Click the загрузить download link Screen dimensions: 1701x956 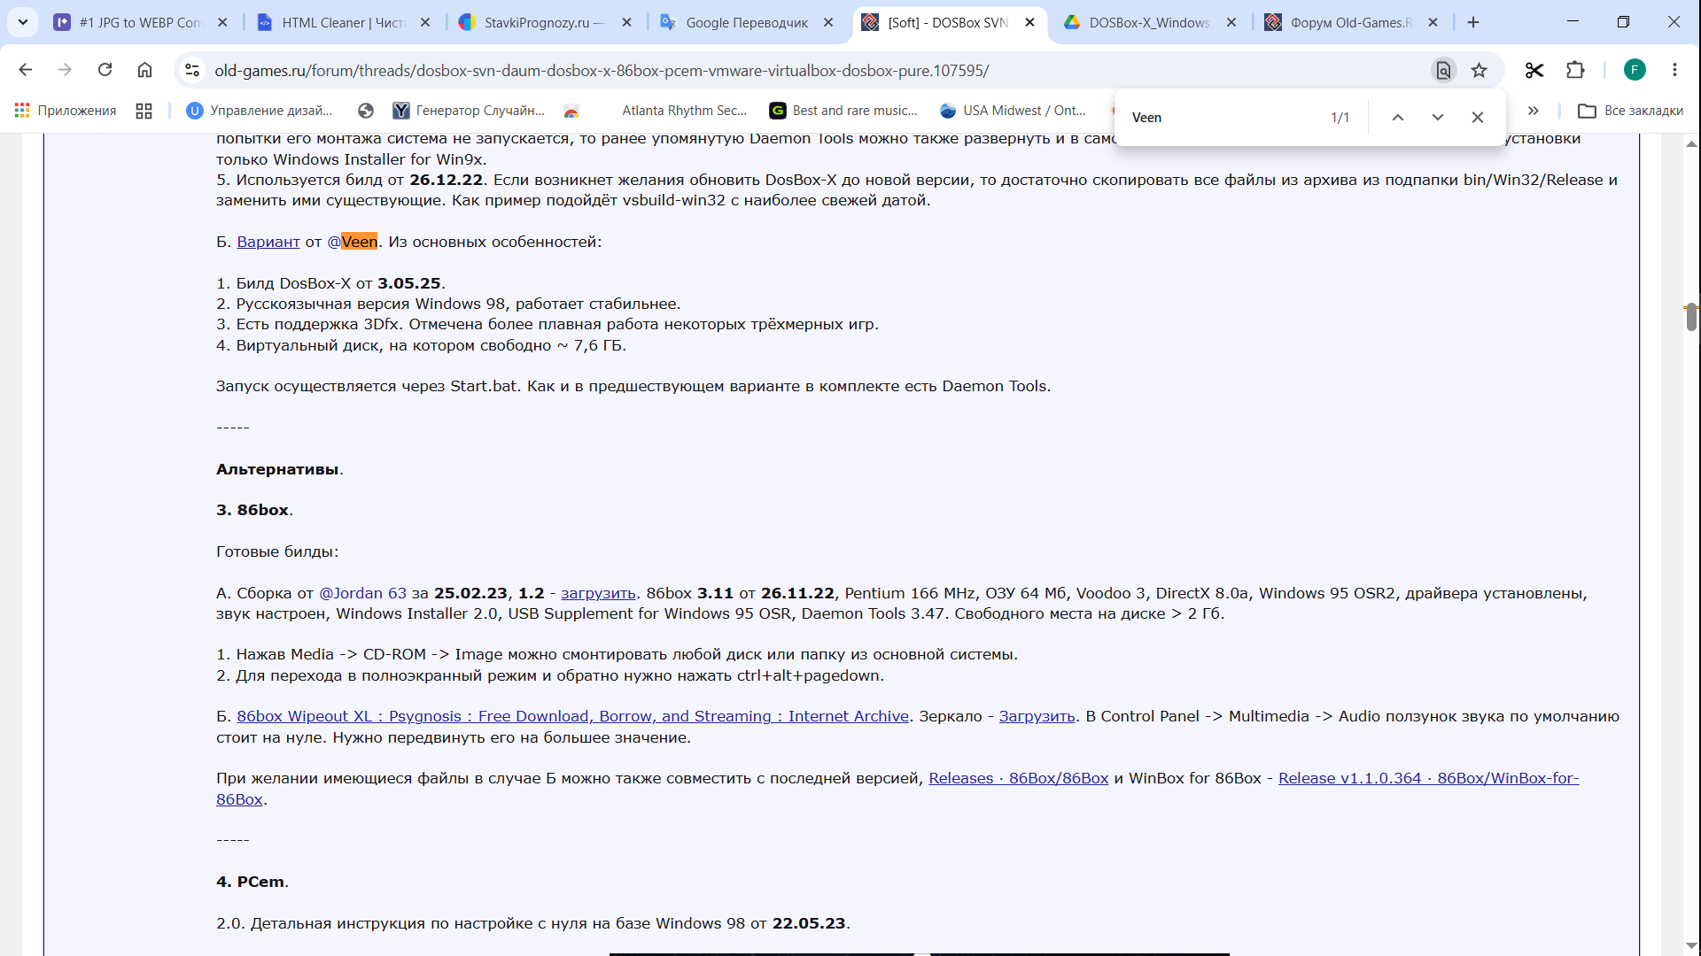click(x=598, y=593)
